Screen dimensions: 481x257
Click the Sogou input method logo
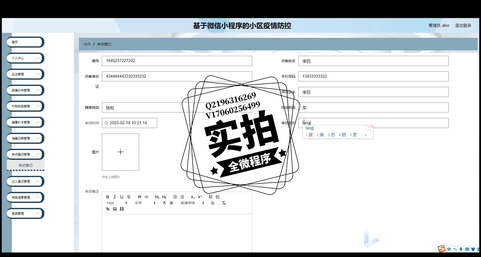441,249
